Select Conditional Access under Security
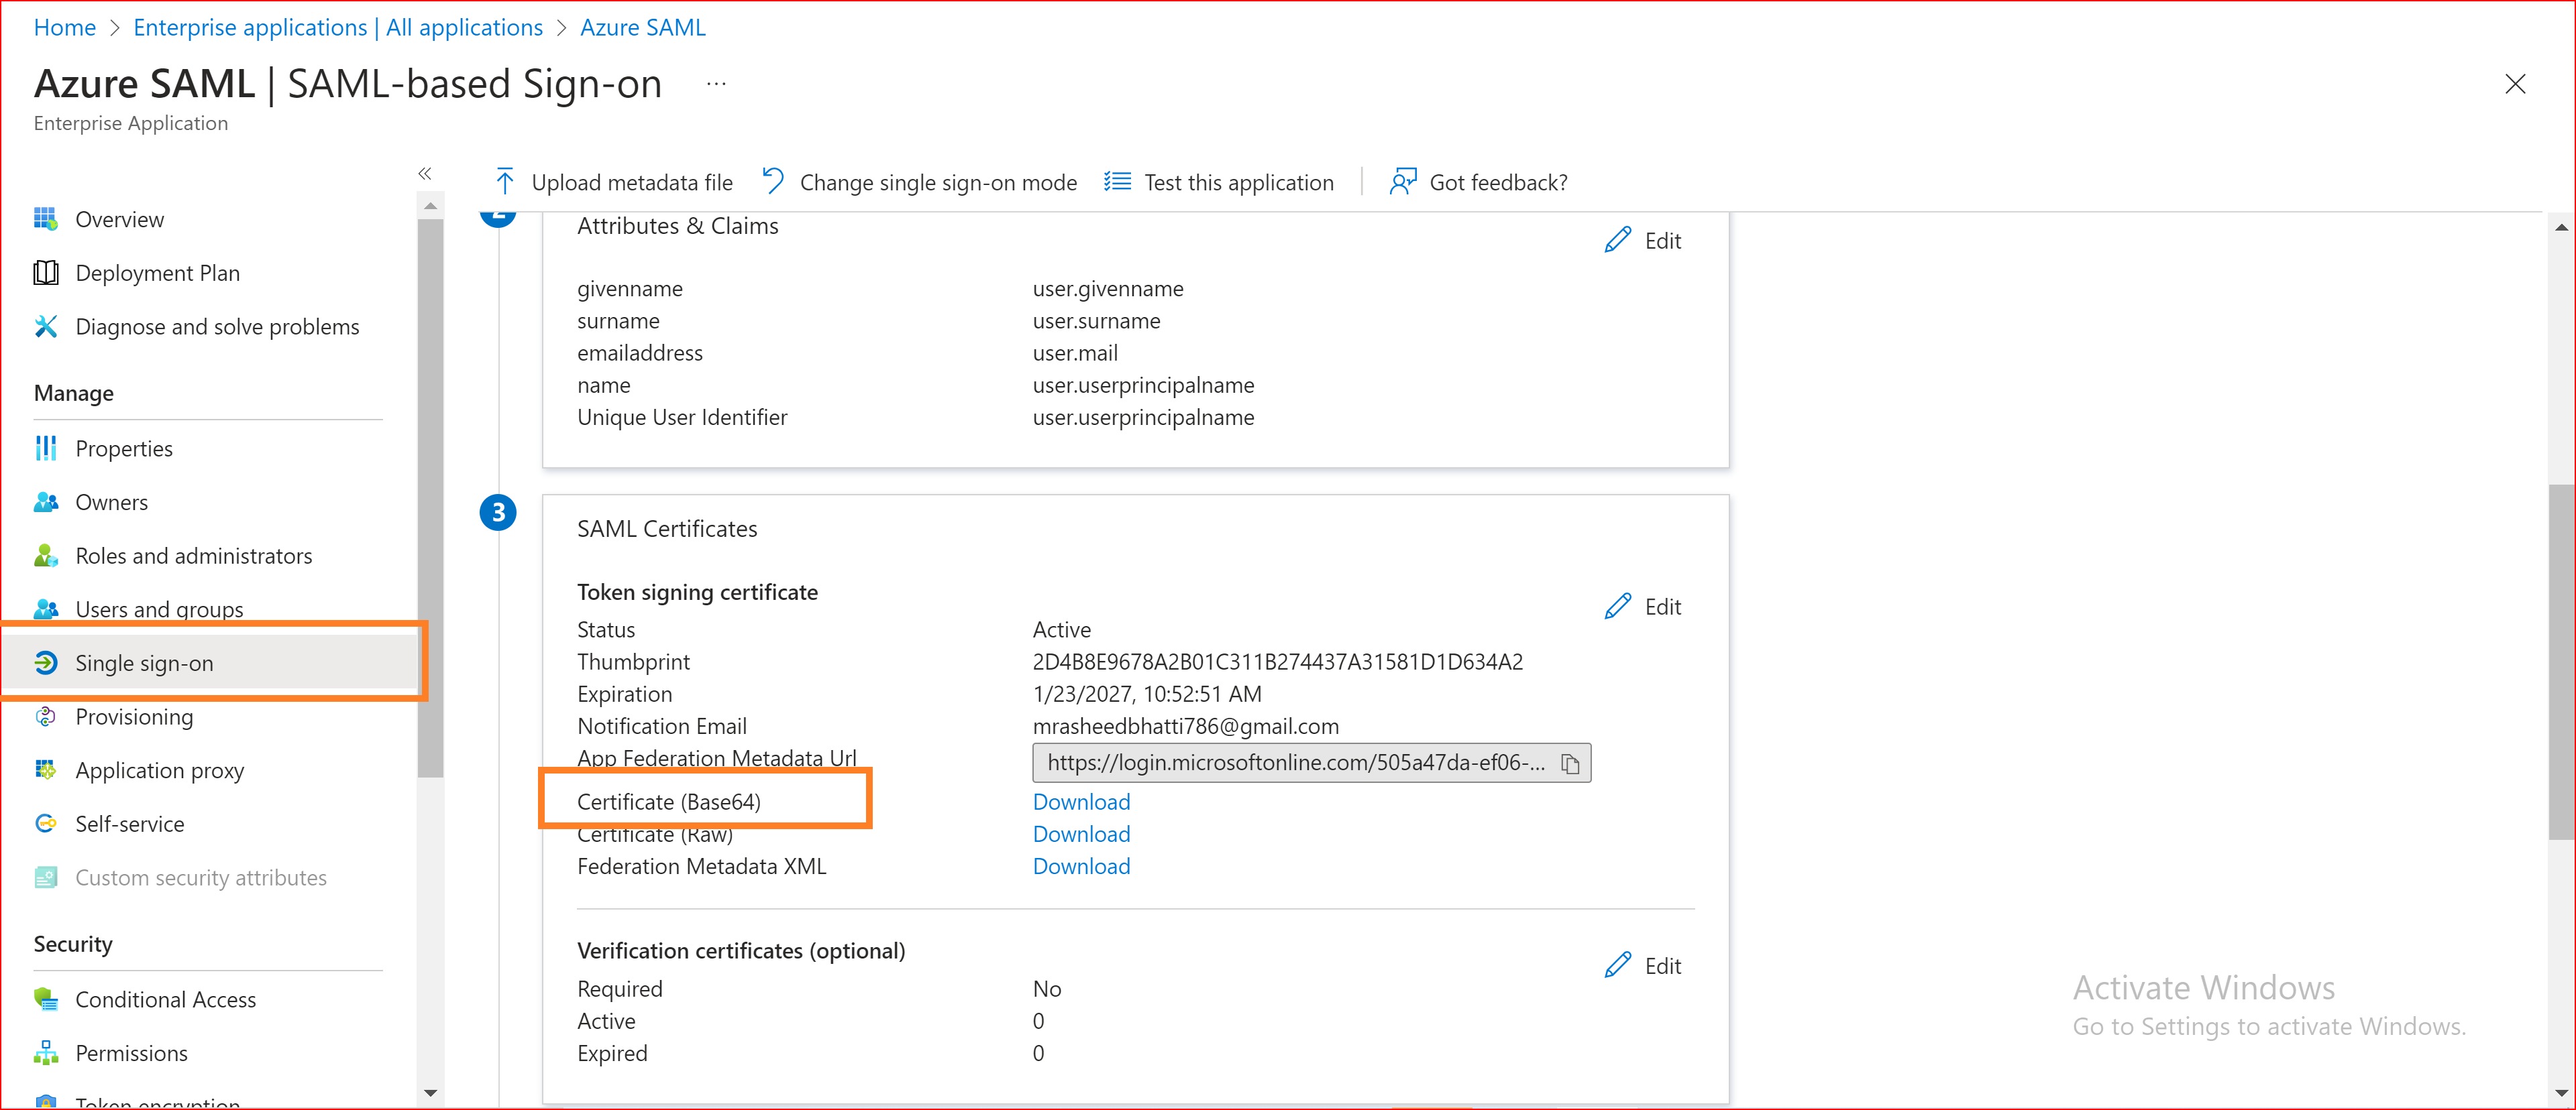The height and width of the screenshot is (1110, 2576). [x=166, y=1000]
